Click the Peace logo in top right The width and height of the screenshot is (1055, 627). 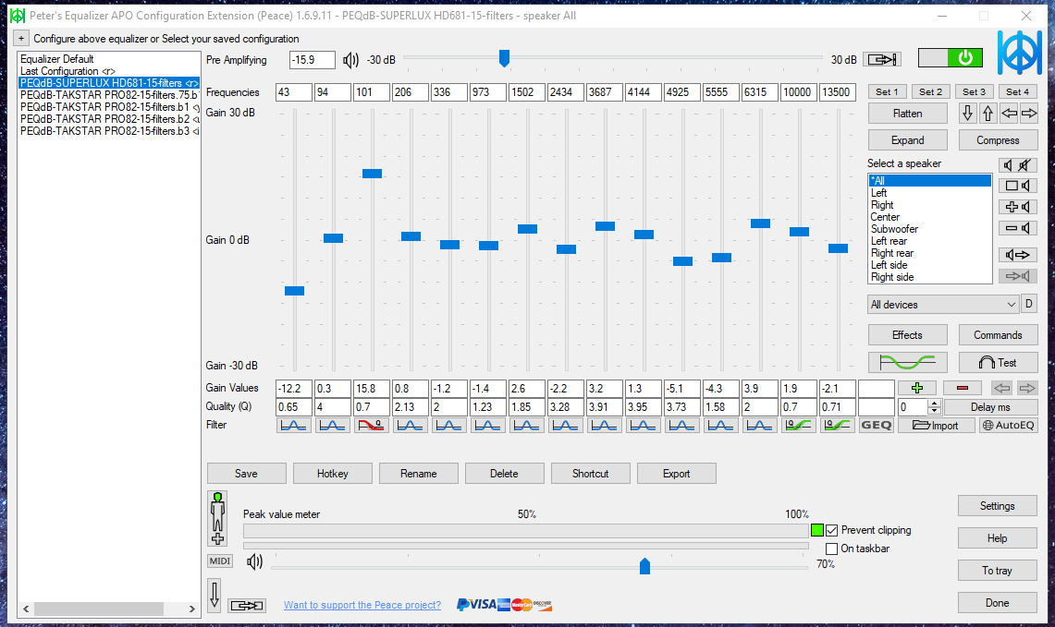coord(1019,53)
